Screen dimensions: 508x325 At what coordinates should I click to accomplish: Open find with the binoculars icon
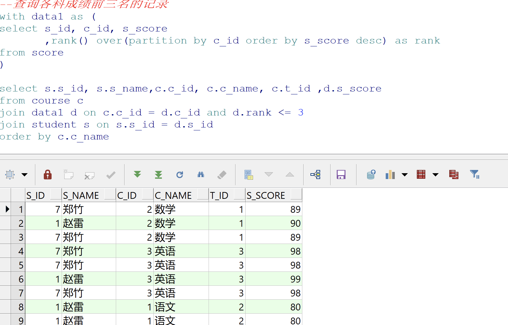click(201, 175)
